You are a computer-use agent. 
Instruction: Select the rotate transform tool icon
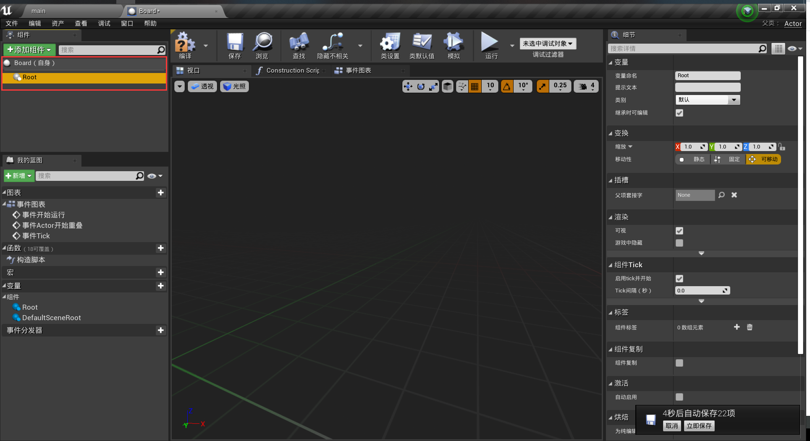pos(421,86)
